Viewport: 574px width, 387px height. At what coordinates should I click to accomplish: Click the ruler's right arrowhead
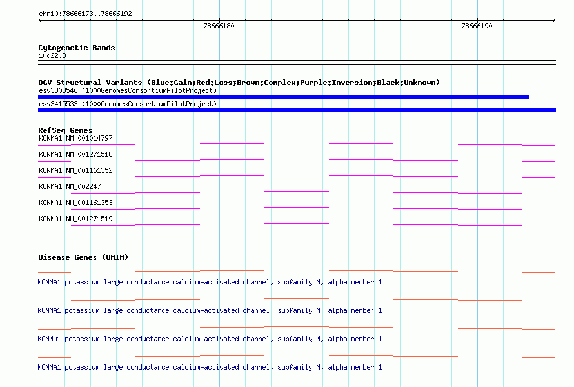click(x=554, y=21)
